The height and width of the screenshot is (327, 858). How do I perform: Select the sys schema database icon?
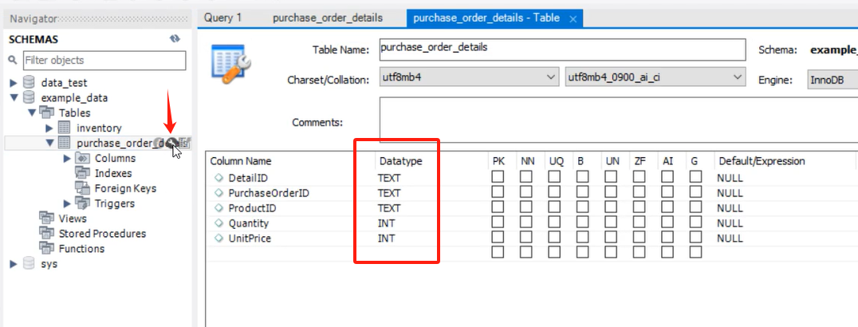tap(30, 264)
